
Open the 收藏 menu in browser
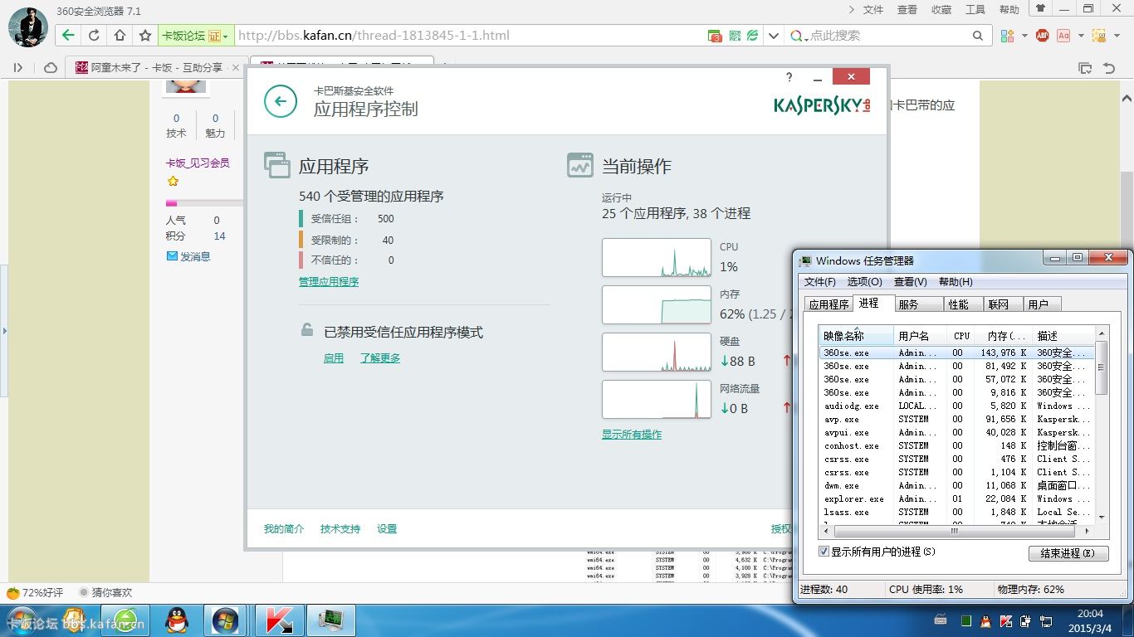941,10
